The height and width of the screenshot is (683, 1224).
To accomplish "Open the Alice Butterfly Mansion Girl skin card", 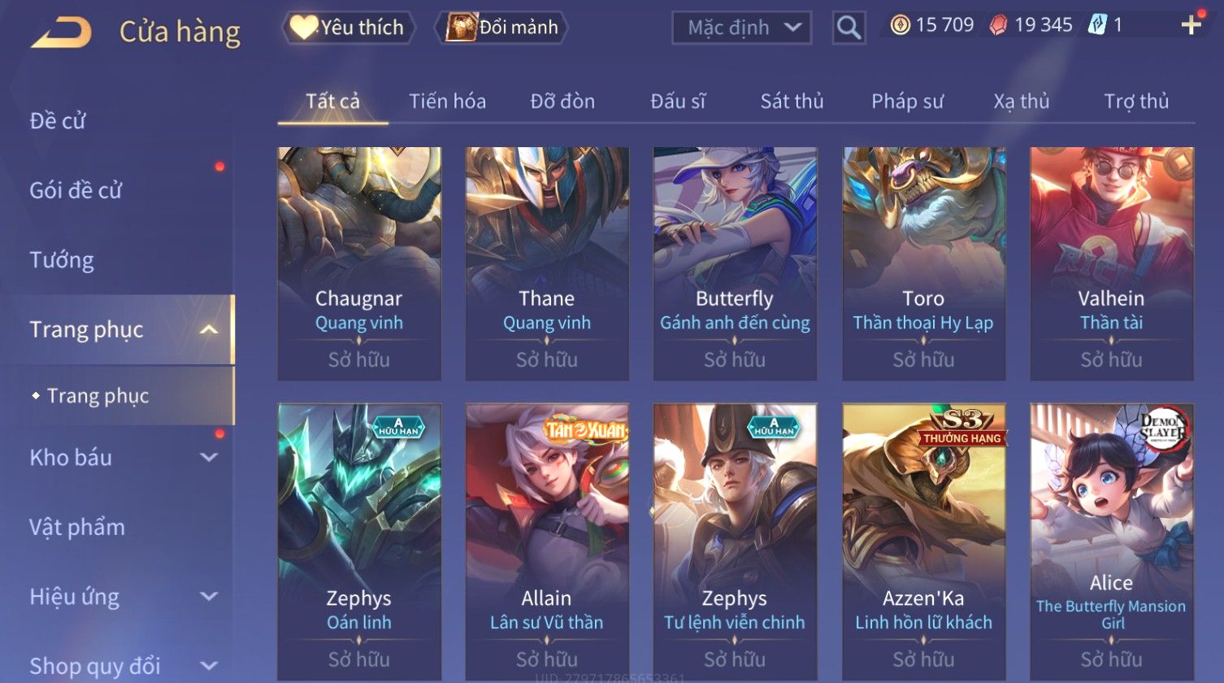I will (x=1112, y=542).
